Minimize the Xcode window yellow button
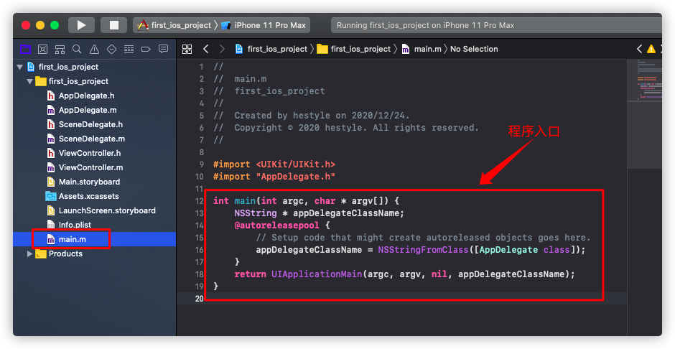 (40, 25)
